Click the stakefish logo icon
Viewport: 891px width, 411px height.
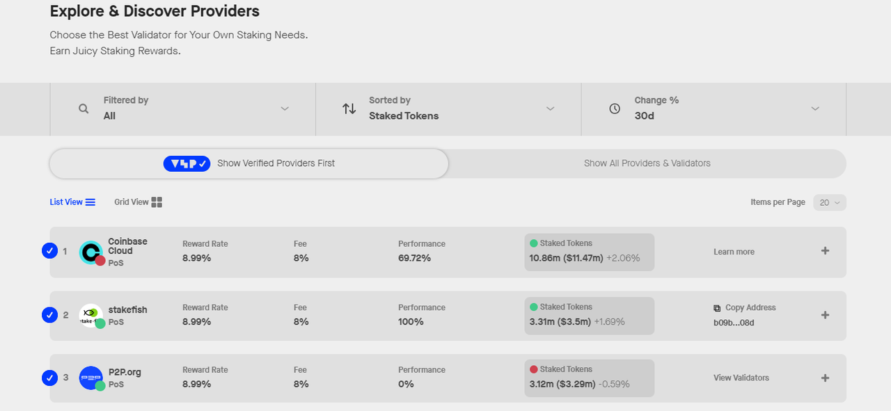tap(91, 316)
